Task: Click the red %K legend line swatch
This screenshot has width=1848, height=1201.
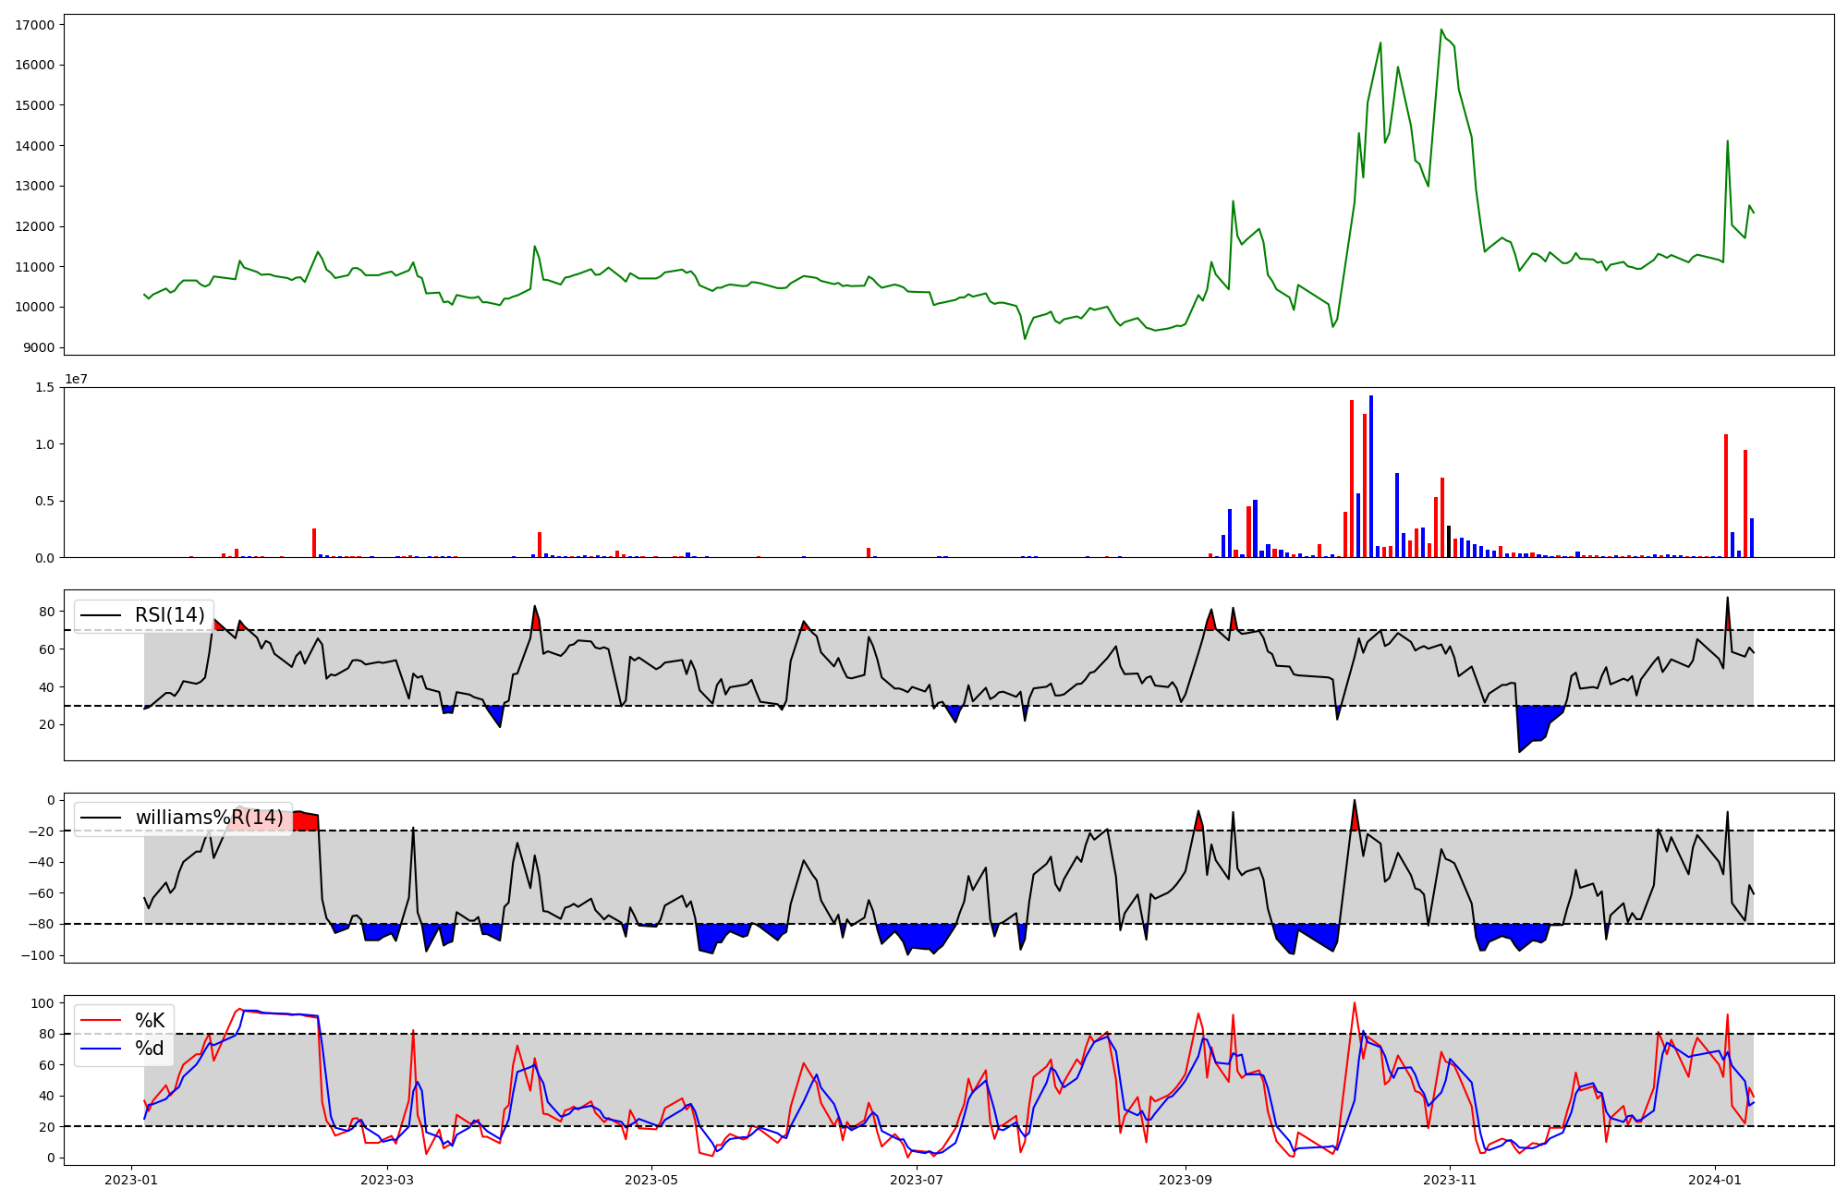Action: pos(101,1020)
